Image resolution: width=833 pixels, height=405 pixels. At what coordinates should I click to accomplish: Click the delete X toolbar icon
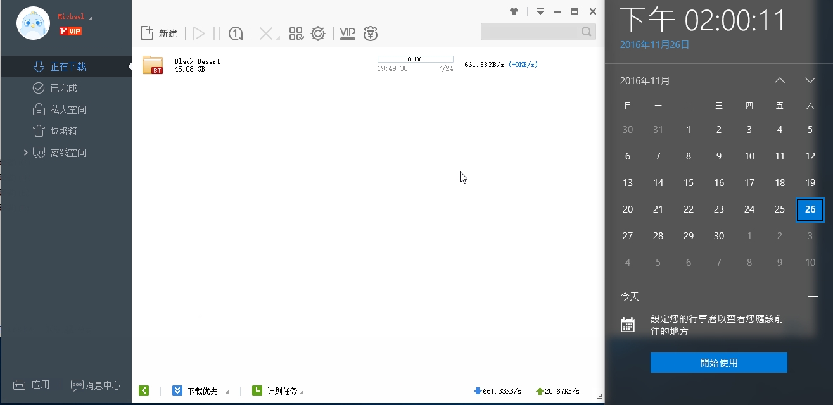tap(267, 34)
